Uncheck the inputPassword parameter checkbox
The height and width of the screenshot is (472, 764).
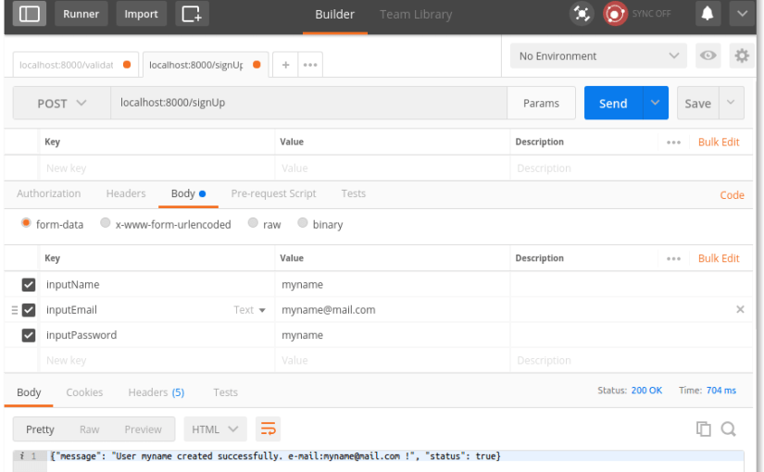29,335
